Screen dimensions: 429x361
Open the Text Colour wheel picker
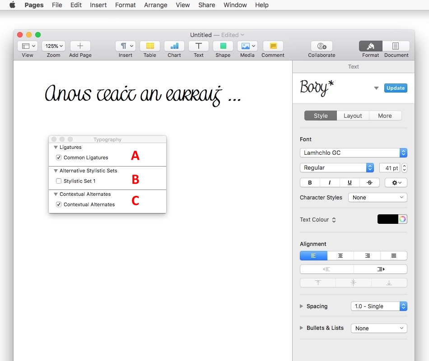tap(402, 219)
